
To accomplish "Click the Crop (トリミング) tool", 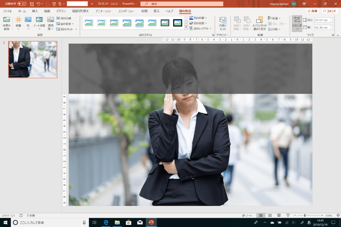I will pos(297,23).
